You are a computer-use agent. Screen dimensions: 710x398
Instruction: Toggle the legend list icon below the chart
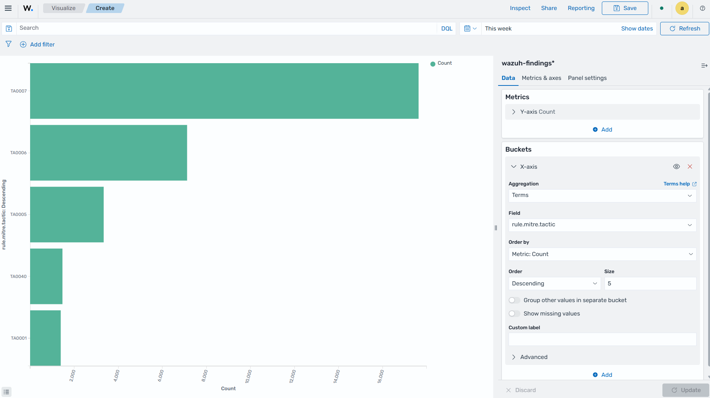tap(6, 392)
